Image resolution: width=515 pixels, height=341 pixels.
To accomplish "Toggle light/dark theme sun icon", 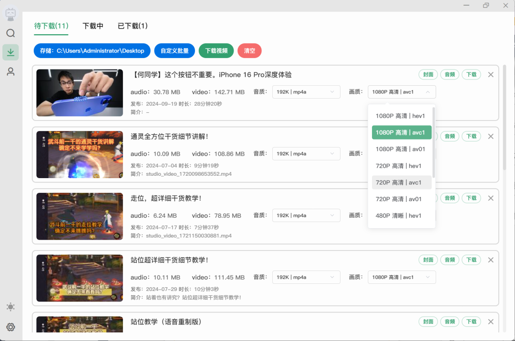I will coord(10,307).
